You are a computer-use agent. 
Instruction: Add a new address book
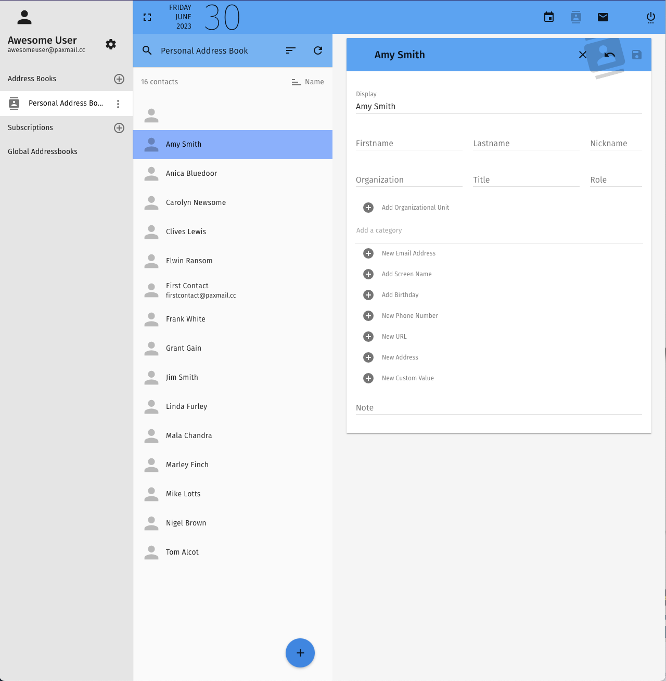[x=119, y=79]
